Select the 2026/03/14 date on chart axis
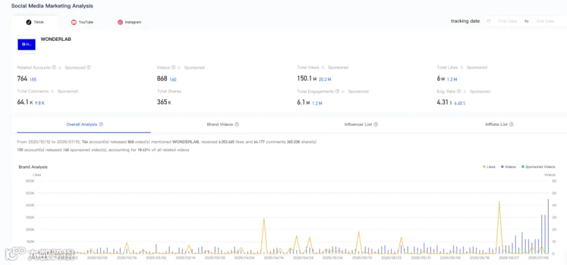Screen dimensions: 567x265 tap(186, 258)
